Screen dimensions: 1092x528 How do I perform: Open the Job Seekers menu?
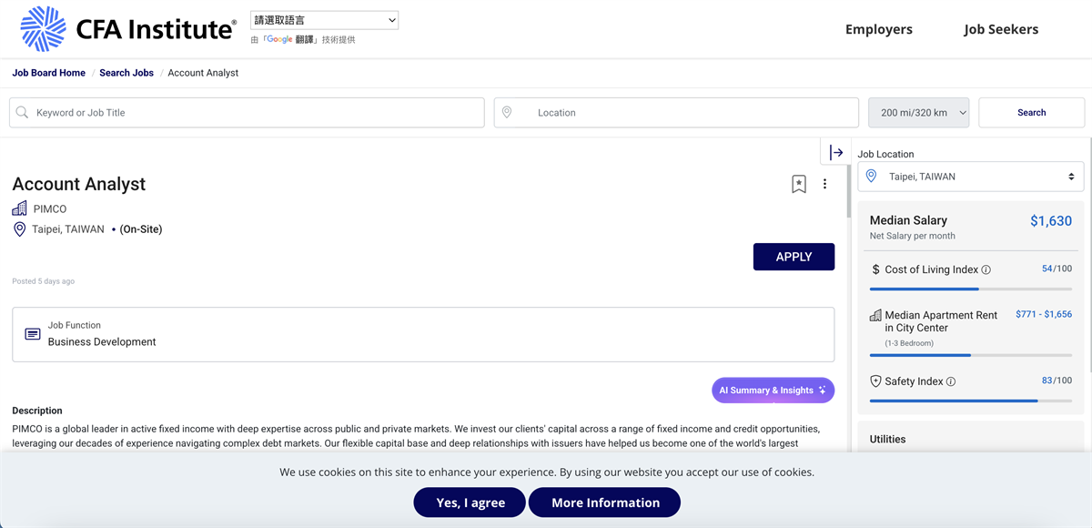click(x=1001, y=29)
